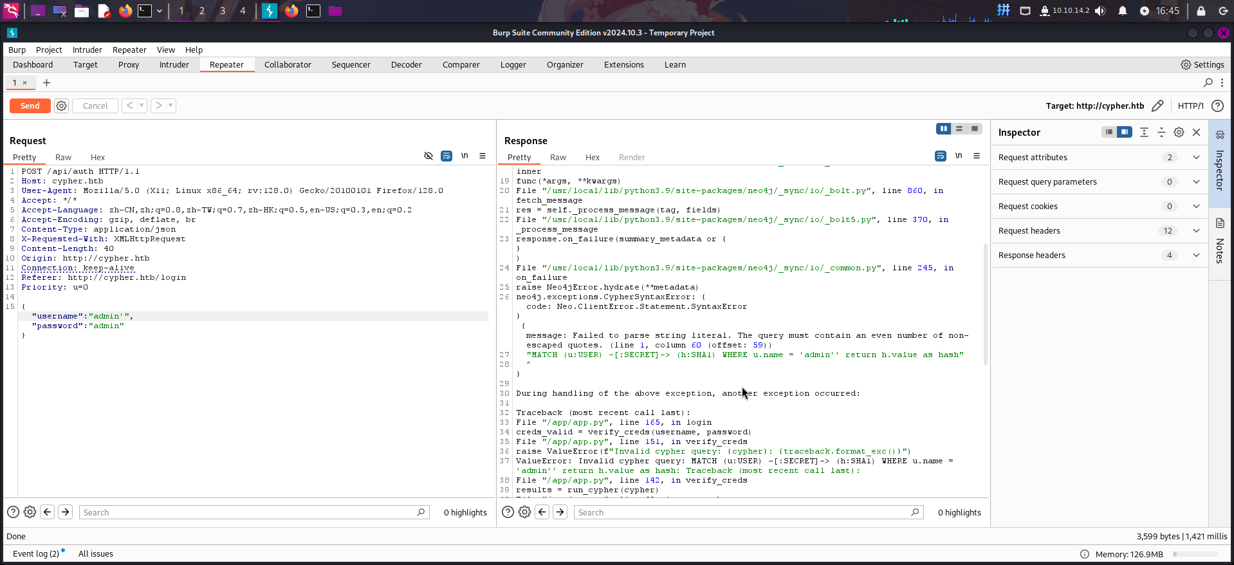Viewport: 1234px width, 565px height.
Task: Open Burp Settings
Action: [1202, 64]
